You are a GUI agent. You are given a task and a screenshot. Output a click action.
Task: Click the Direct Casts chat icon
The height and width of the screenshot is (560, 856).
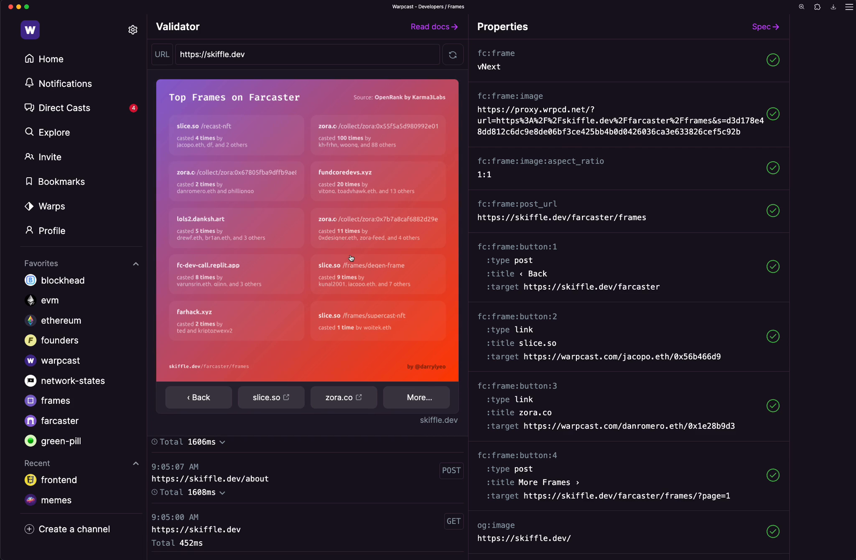coord(29,107)
